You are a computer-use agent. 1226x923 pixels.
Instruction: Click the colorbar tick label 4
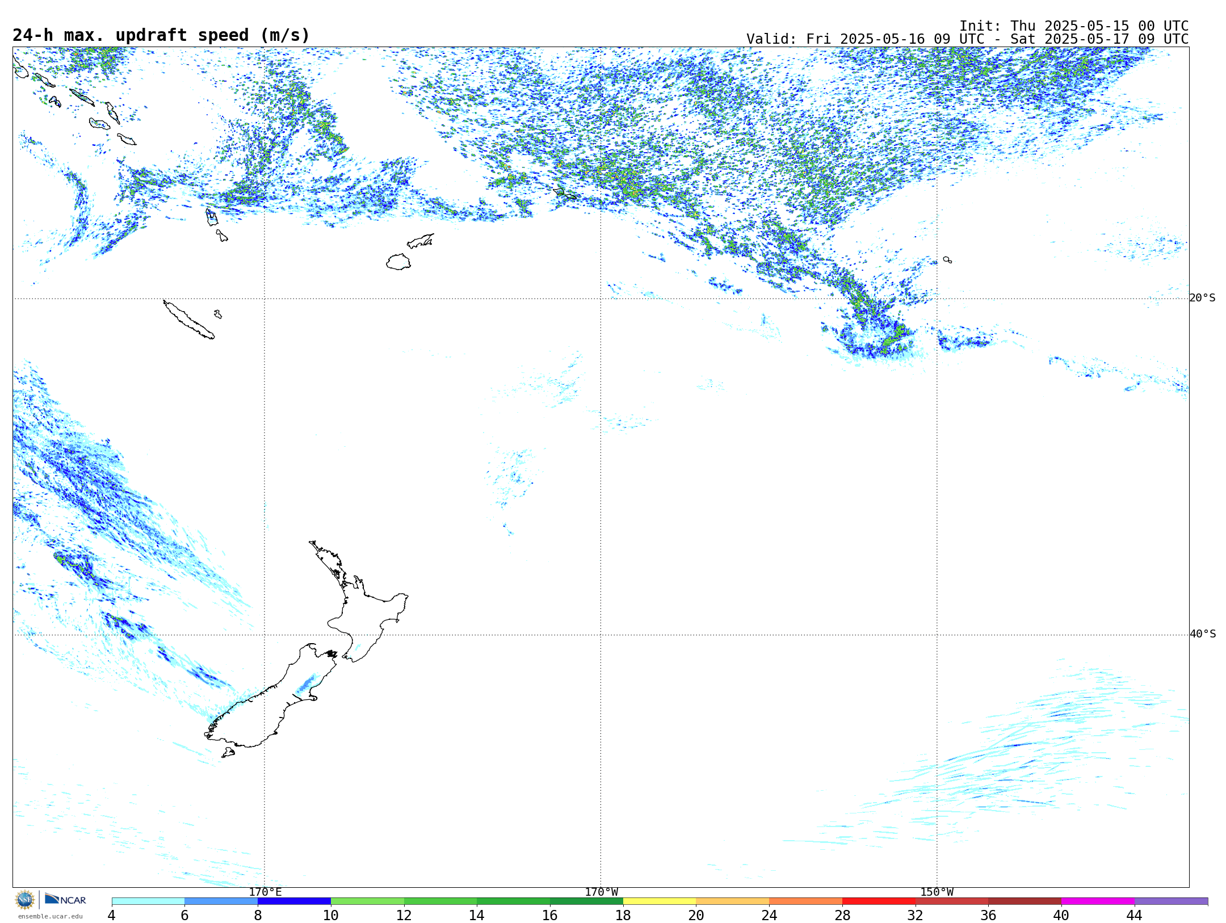coord(112,915)
